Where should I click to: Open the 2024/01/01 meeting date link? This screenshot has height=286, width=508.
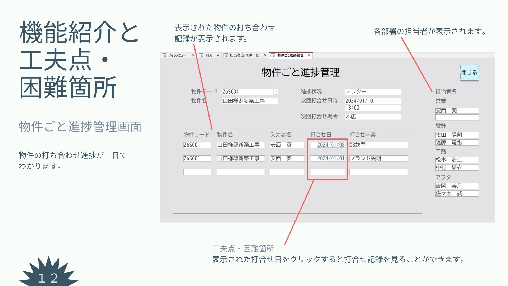pyautogui.click(x=331, y=158)
